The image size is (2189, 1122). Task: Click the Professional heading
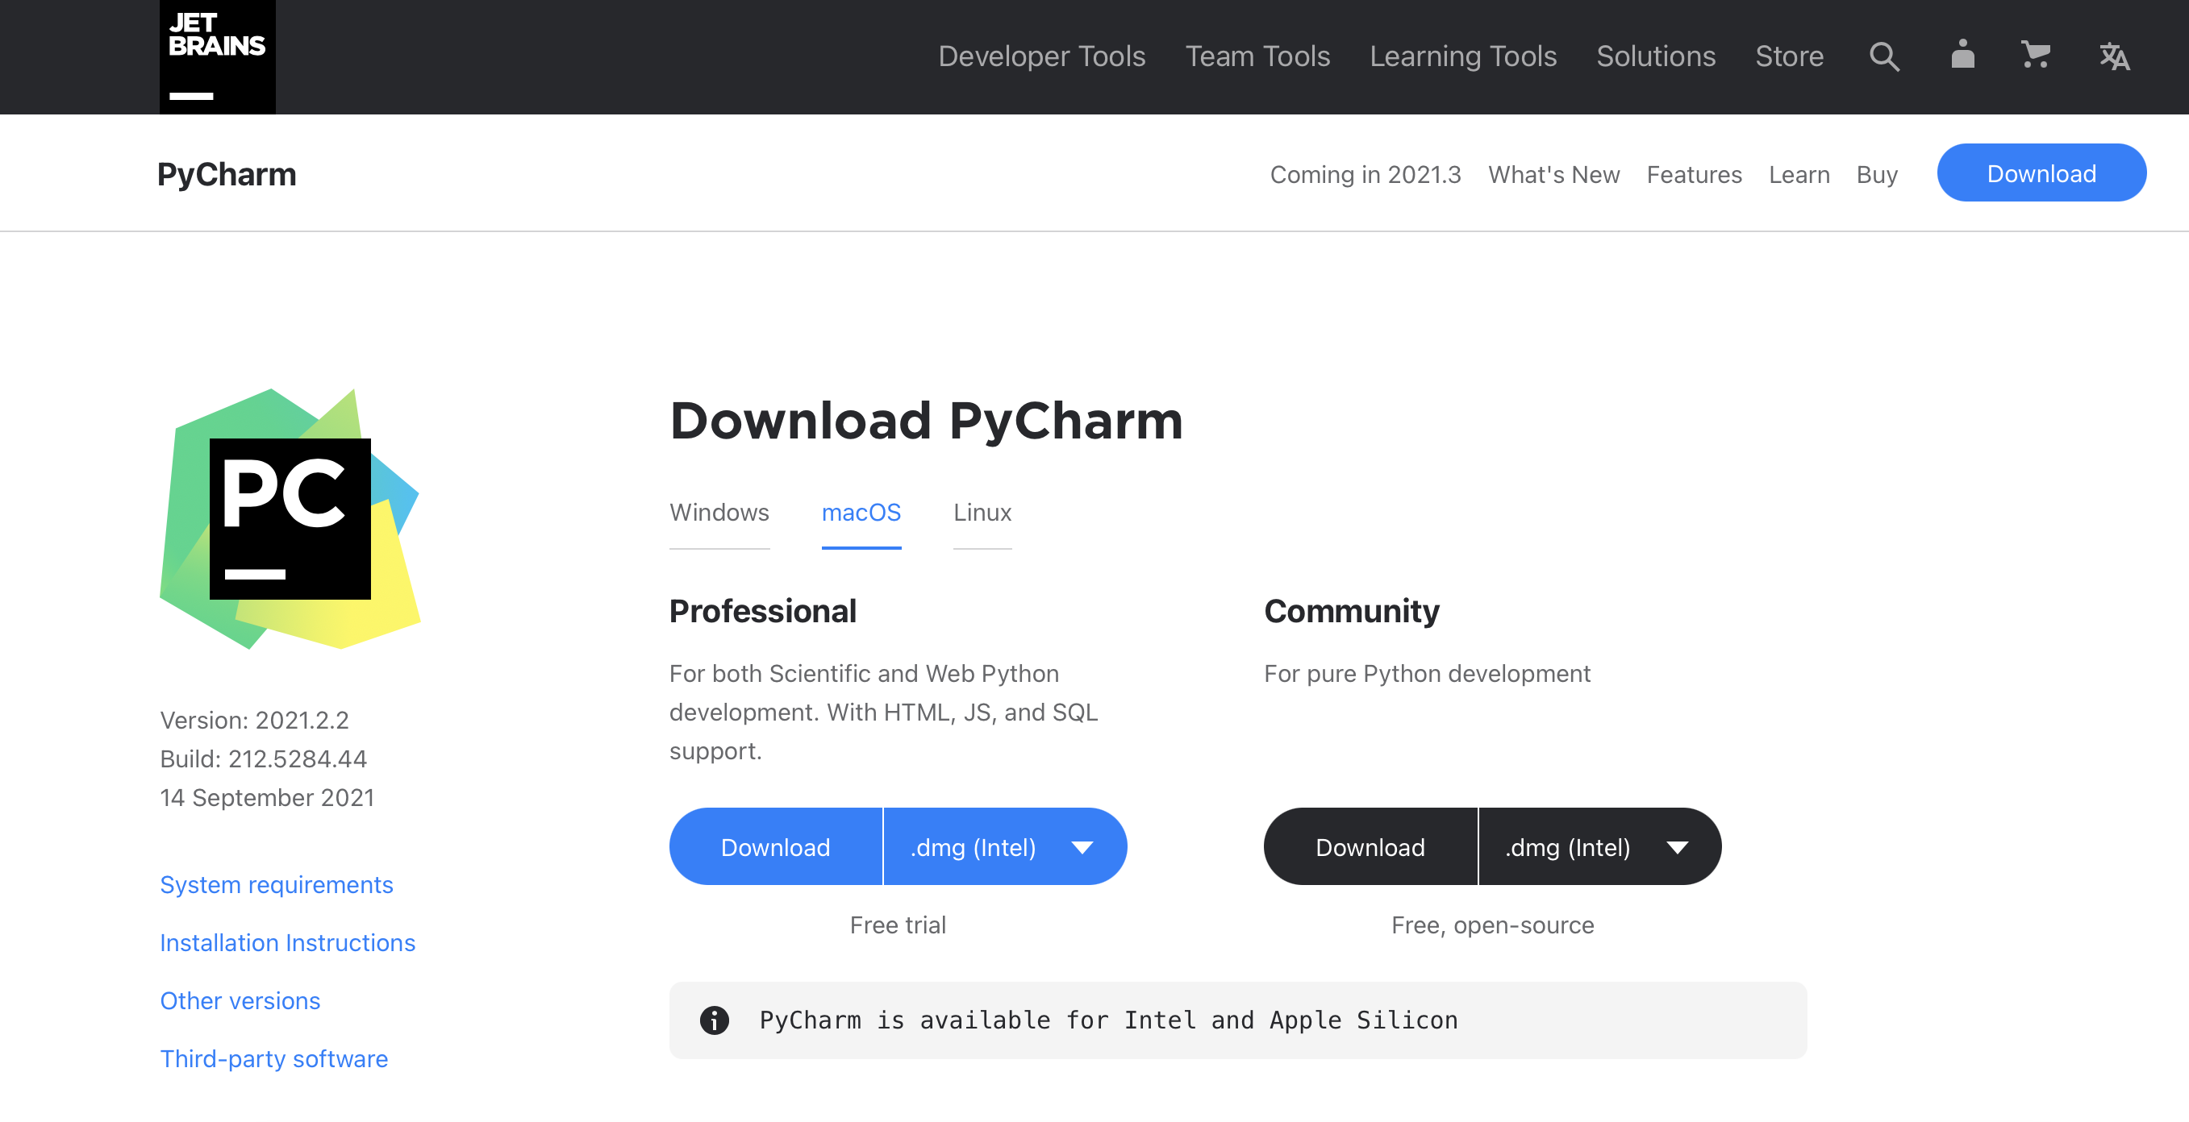(762, 611)
